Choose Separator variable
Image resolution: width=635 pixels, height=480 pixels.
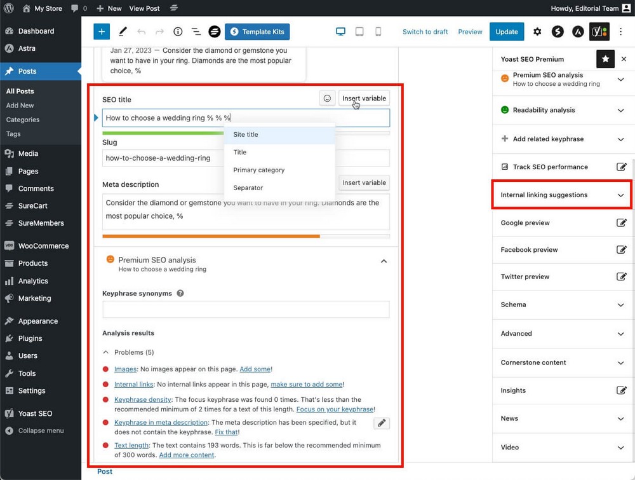(279, 188)
